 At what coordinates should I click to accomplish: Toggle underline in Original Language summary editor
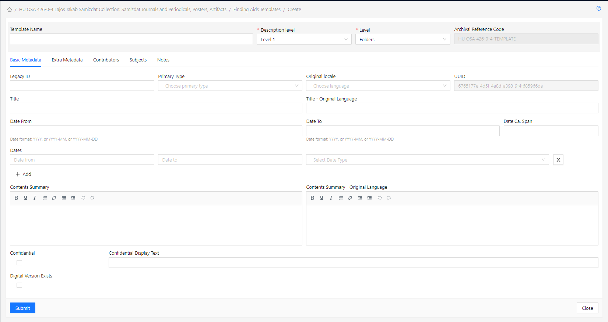[321, 198]
